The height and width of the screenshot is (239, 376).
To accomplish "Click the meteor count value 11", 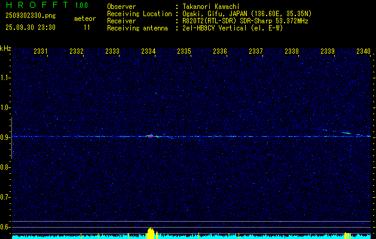I will (x=87, y=27).
